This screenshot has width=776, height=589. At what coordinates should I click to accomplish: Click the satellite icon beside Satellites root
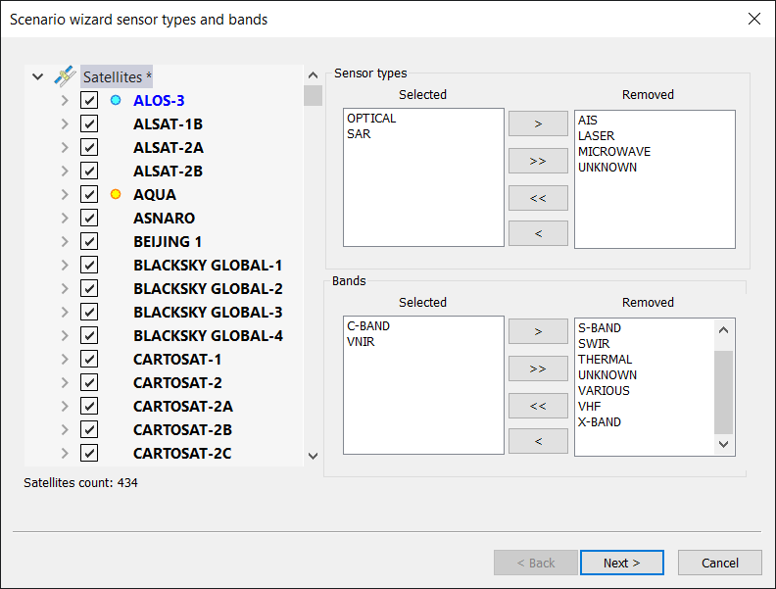pos(65,76)
